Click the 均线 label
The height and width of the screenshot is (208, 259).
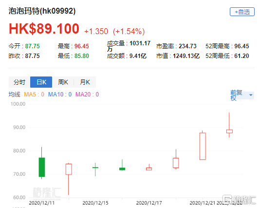pyautogui.click(x=15, y=95)
